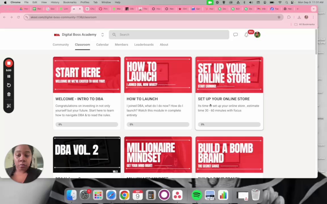The height and width of the screenshot is (204, 327).
Task: Open the Skool chat bubble icon
Action: point(235,35)
